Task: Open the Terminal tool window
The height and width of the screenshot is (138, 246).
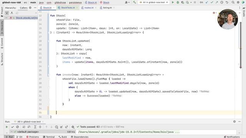Action: click(x=49, y=137)
